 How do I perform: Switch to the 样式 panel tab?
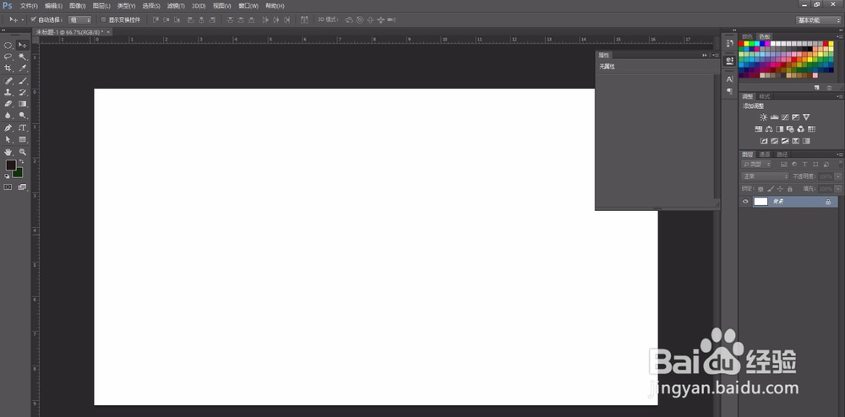click(x=765, y=97)
